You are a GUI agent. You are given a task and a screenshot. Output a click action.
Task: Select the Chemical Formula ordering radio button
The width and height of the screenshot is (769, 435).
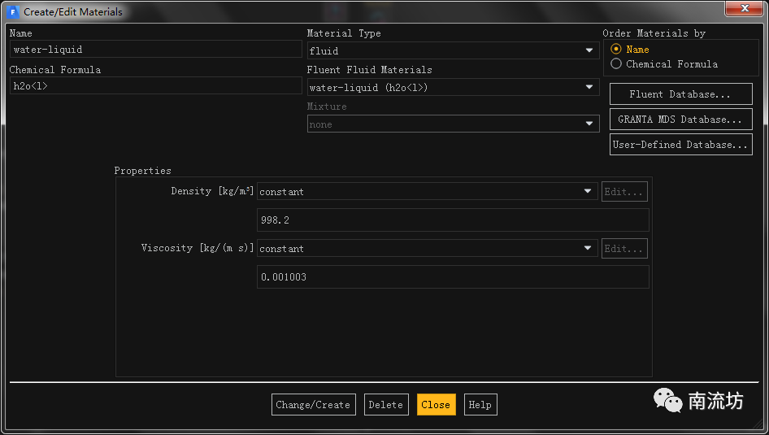616,63
